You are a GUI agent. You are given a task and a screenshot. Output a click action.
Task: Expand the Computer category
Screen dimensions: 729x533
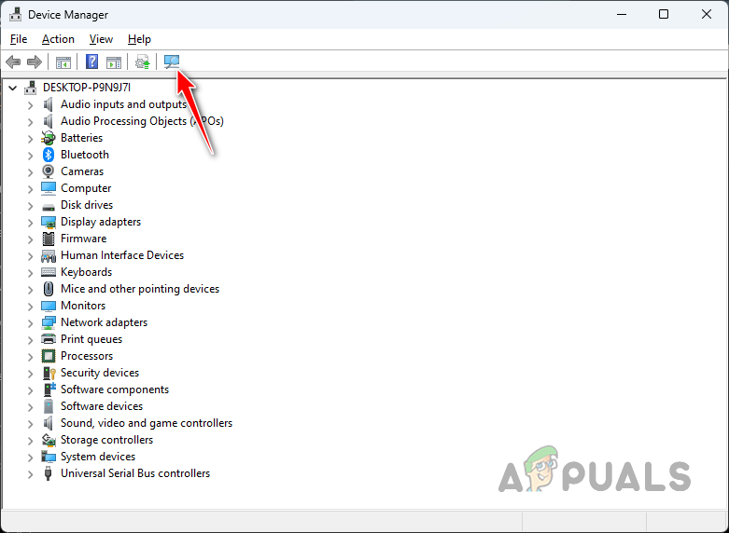(30, 189)
